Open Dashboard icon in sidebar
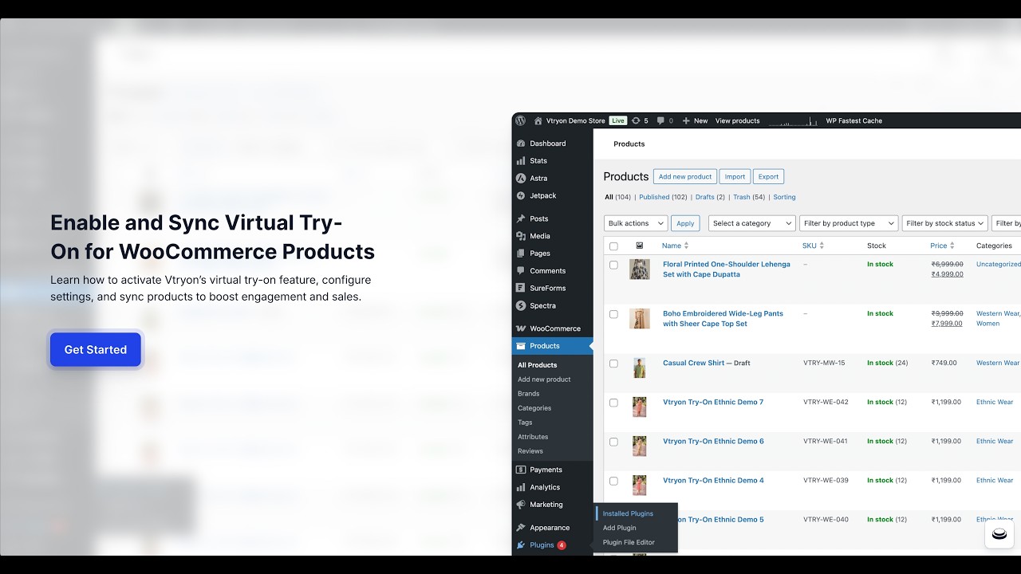This screenshot has width=1021, height=574. pos(521,143)
